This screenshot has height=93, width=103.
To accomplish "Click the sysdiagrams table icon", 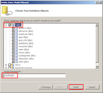I will pyautogui.click(x=16, y=56).
